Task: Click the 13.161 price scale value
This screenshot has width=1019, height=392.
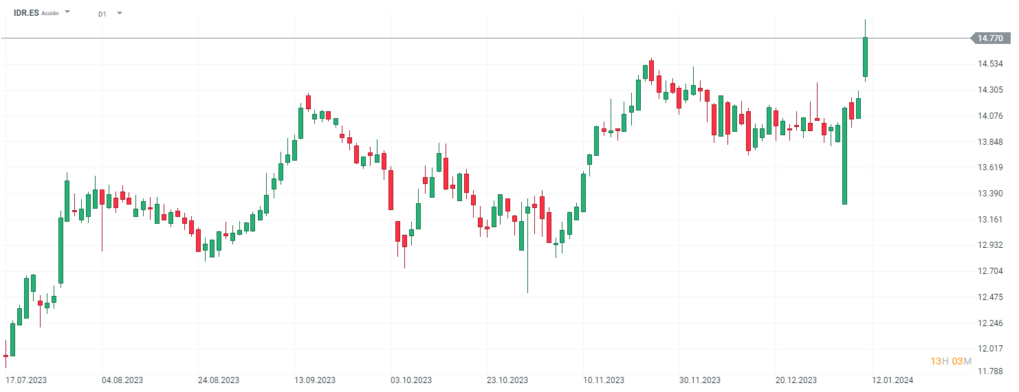Action: [989, 219]
